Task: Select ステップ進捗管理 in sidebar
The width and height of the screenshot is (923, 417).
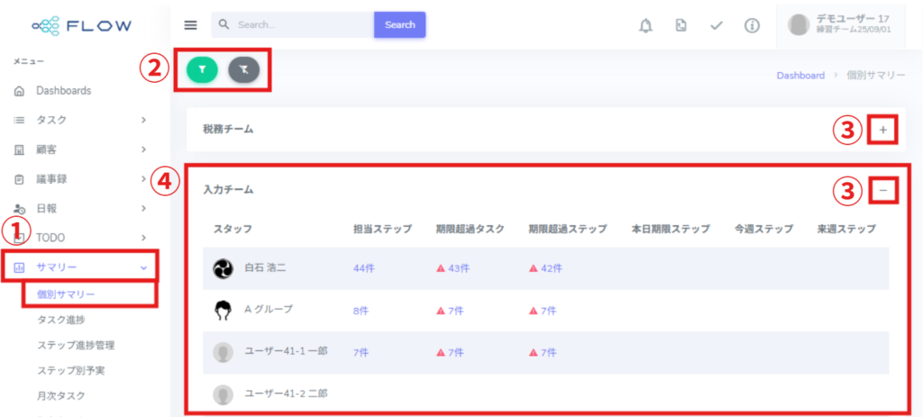Action: (x=76, y=345)
